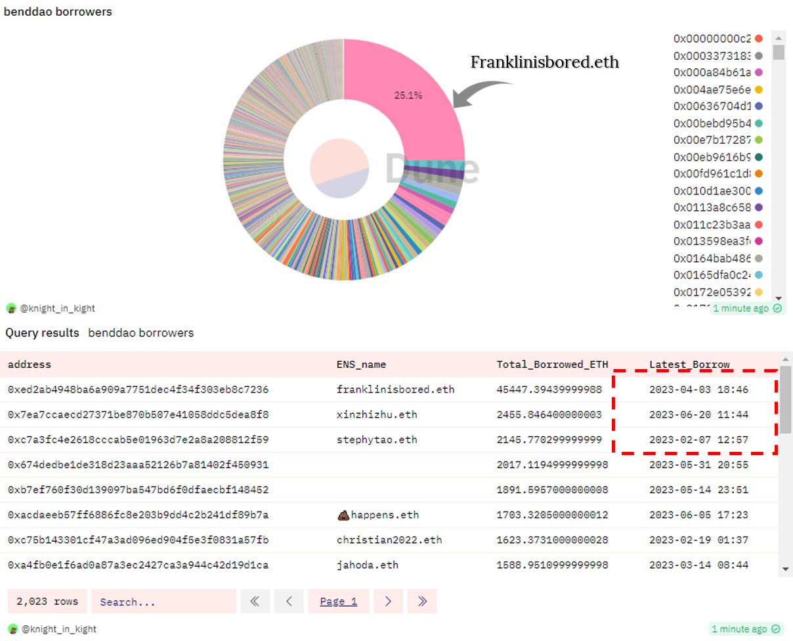Go to the next results page
Image resolution: width=793 pixels, height=641 pixels.
[388, 601]
